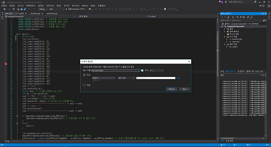Select node.h in Solution Explorer
The height and width of the screenshot is (147, 271).
(235, 47)
